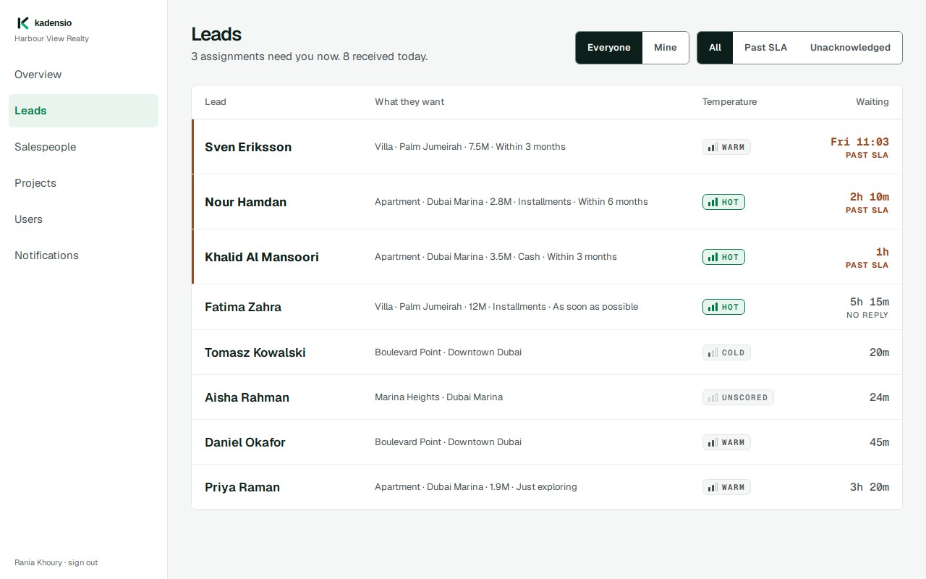
Task: Click Daniel Okafor's WARM temperature badge
Action: (x=726, y=442)
